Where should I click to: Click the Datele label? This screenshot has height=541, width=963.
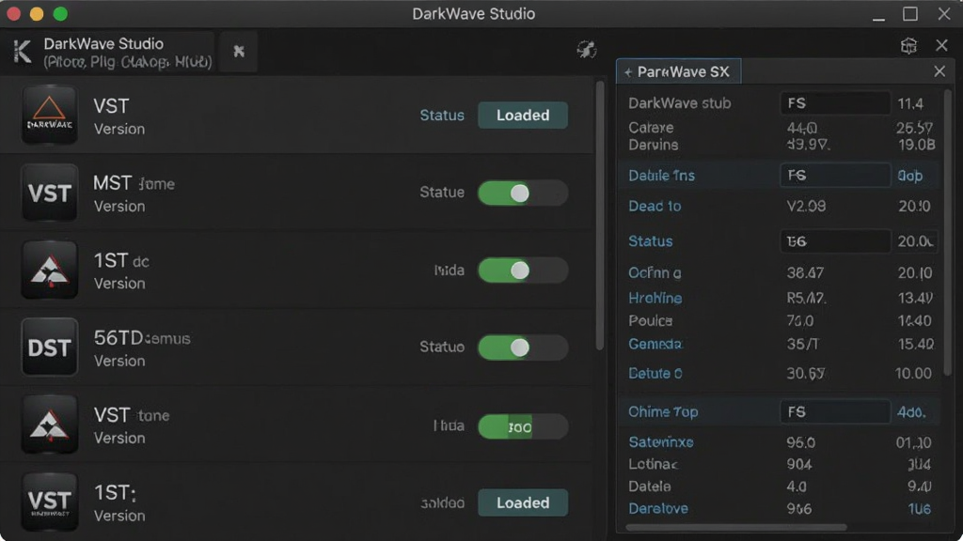(x=649, y=487)
